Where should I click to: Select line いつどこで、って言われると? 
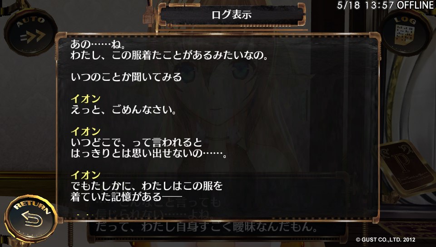coord(136,143)
